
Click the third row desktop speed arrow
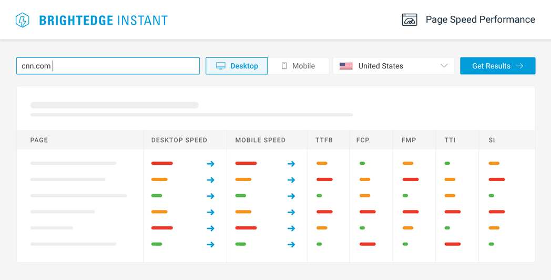pyautogui.click(x=210, y=196)
